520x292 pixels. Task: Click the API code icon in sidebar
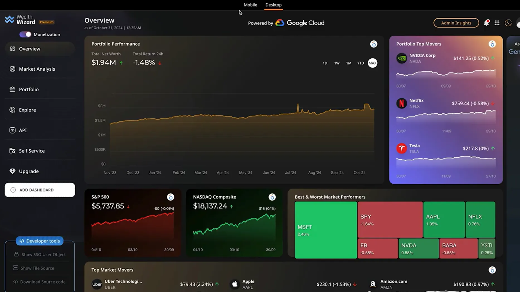13,130
